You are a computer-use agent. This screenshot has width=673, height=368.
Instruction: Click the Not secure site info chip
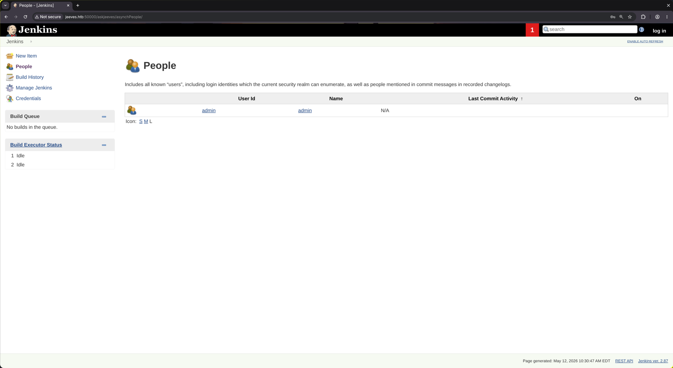tap(48, 17)
